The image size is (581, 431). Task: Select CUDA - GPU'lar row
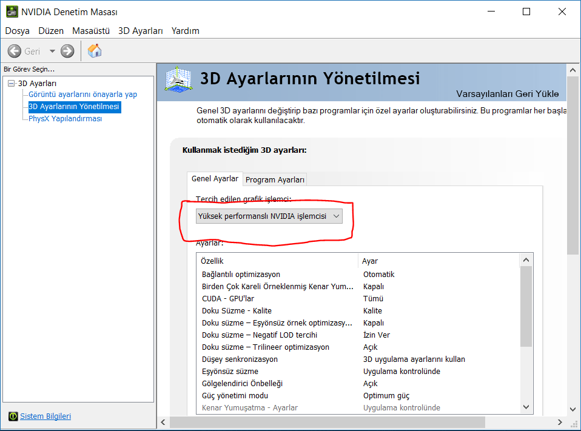[x=358, y=298]
